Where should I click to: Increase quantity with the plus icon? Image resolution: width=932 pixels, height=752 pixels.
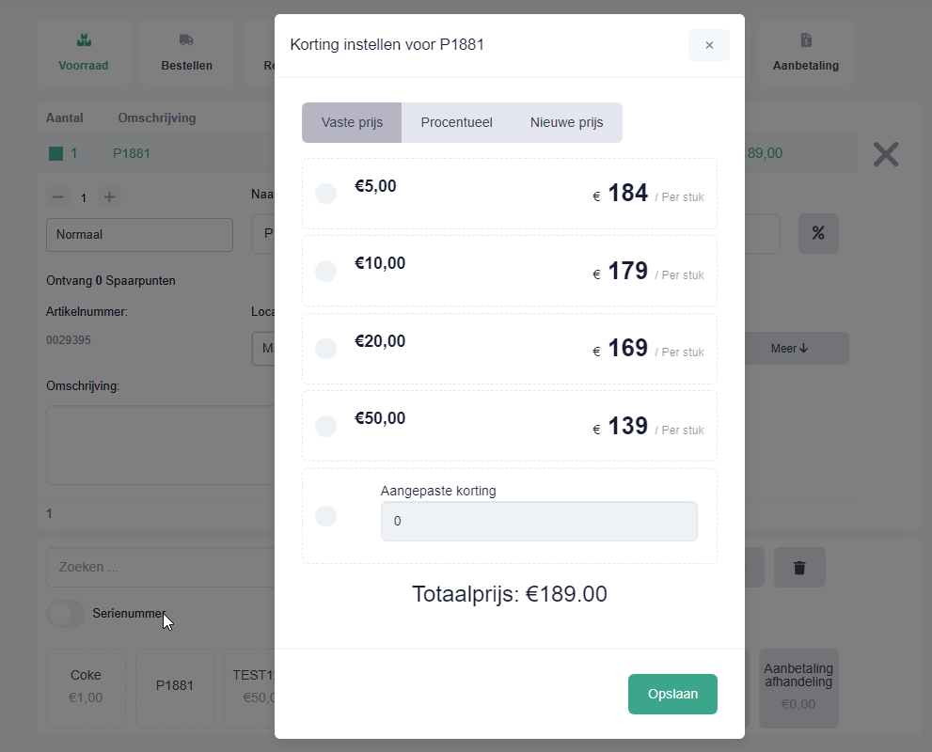coord(109,197)
